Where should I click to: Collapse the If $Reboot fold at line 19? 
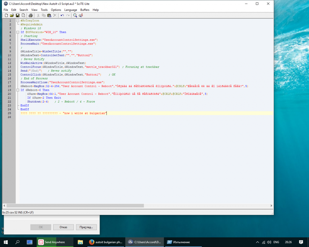tap(18, 90)
